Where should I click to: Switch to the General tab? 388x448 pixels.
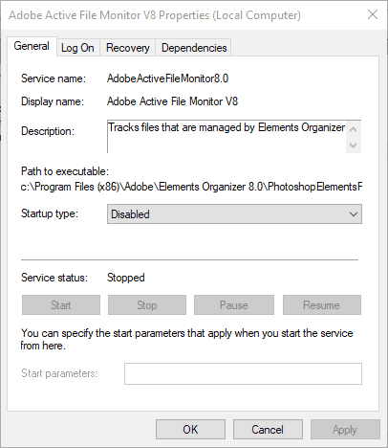(32, 46)
